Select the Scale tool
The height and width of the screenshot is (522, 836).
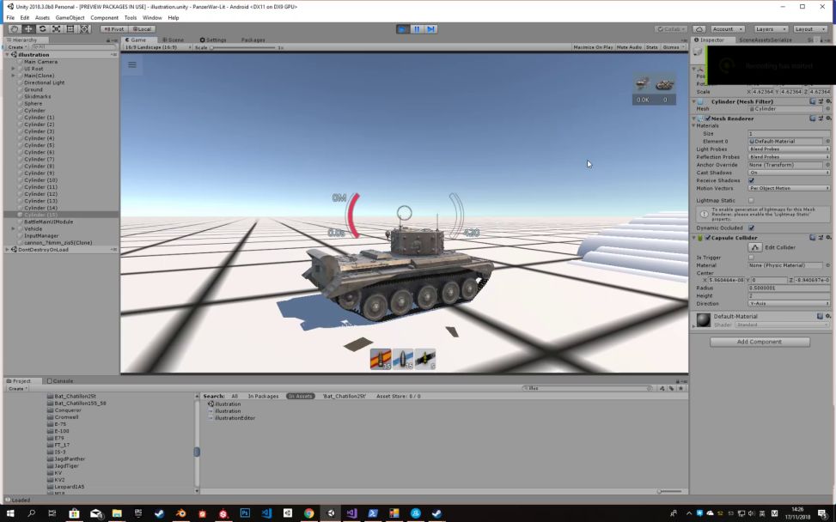coord(56,29)
